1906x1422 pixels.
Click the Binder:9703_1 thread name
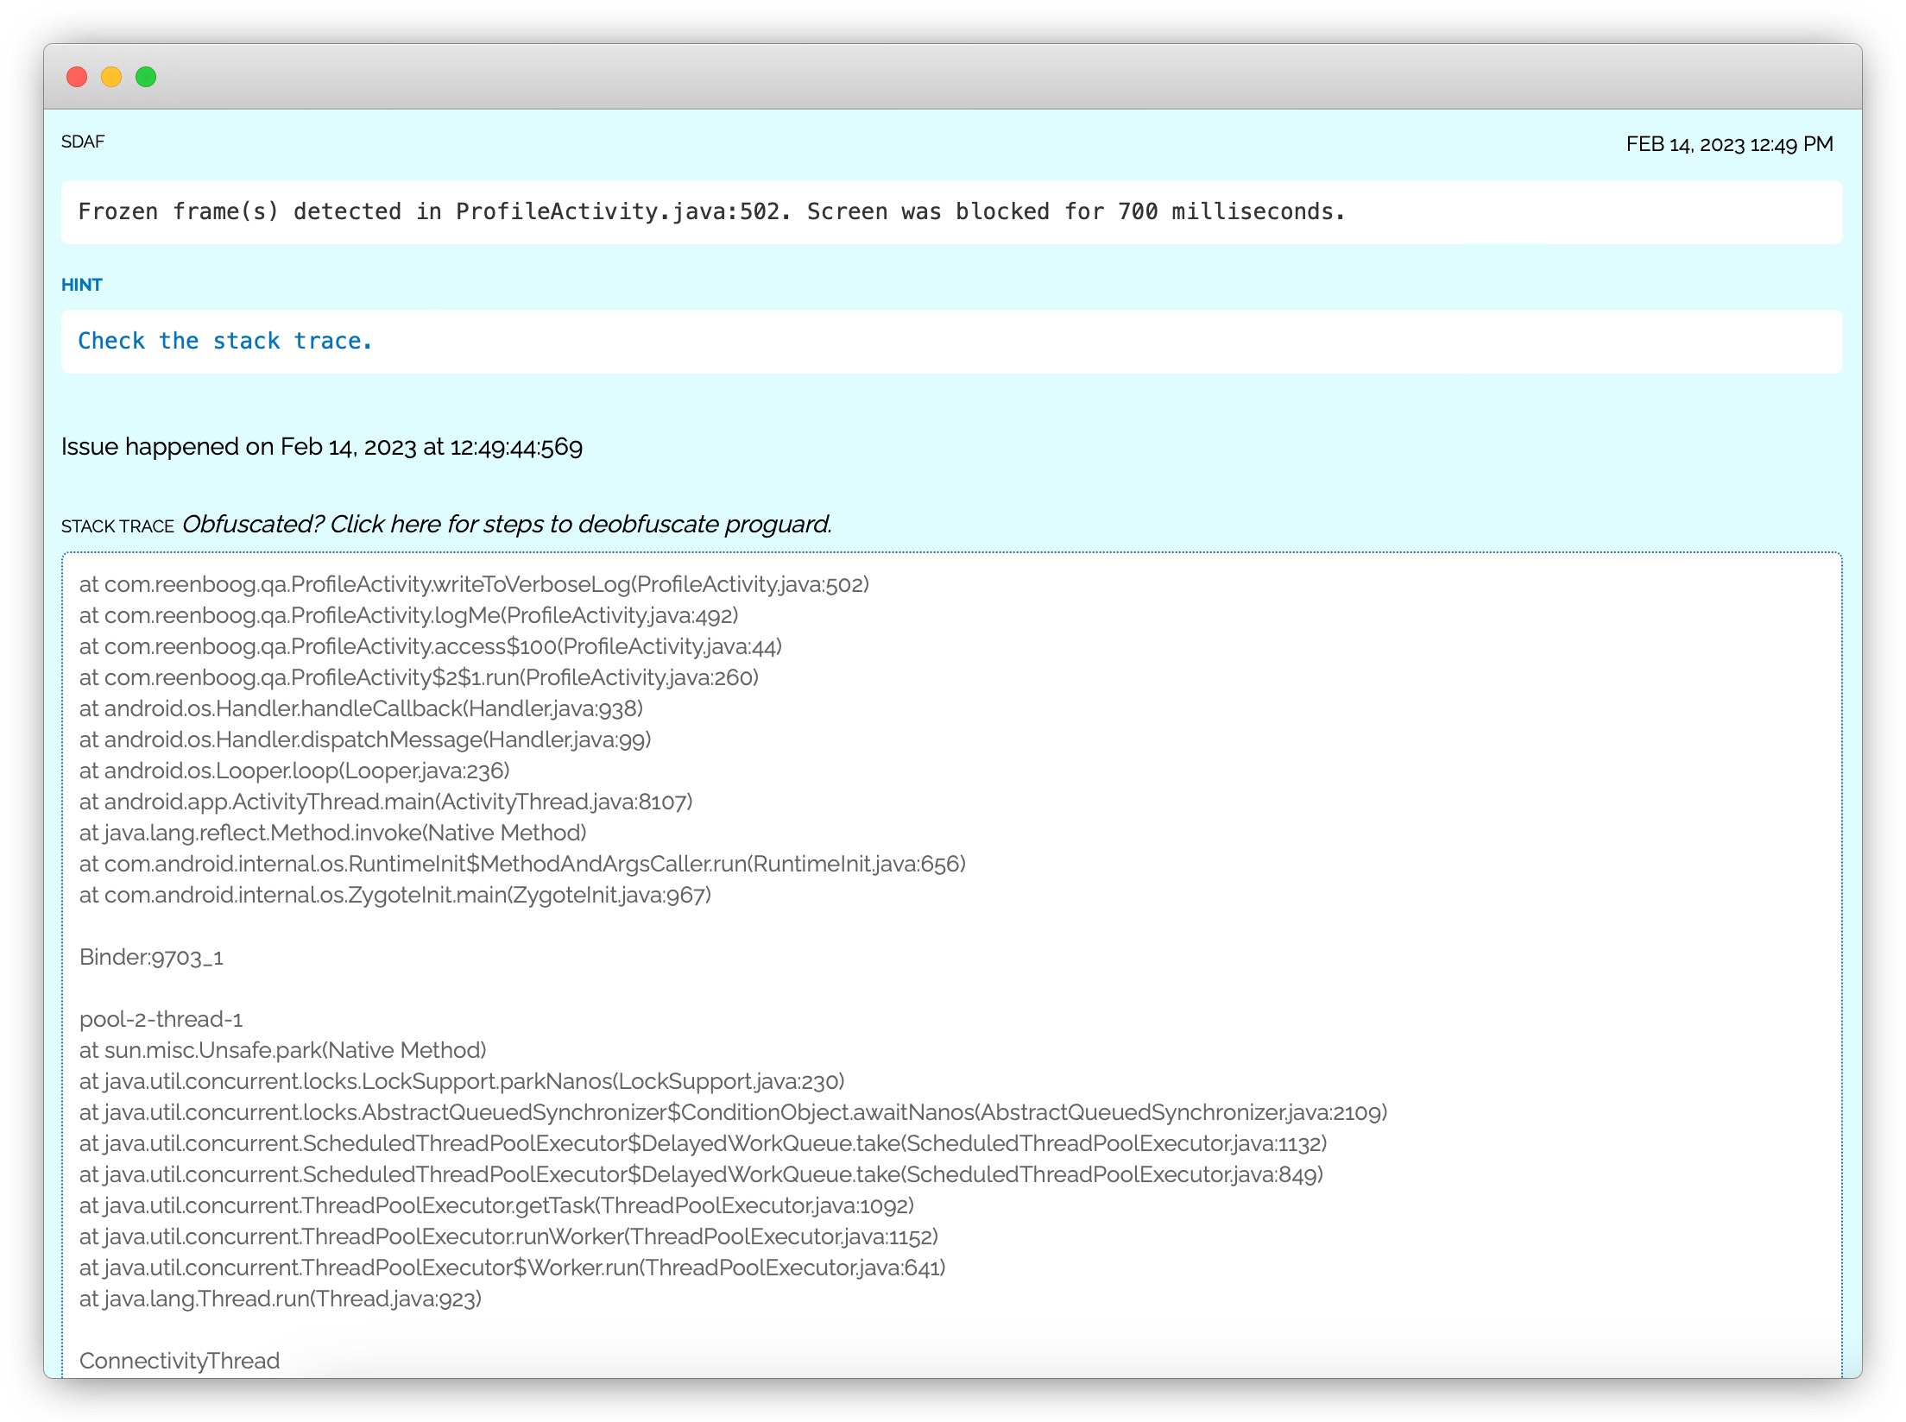point(151,957)
